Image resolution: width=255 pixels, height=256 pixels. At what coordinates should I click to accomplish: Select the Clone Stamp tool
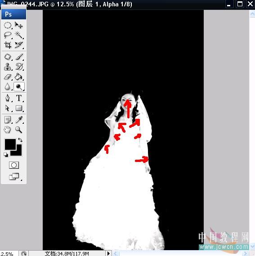(x=8, y=67)
